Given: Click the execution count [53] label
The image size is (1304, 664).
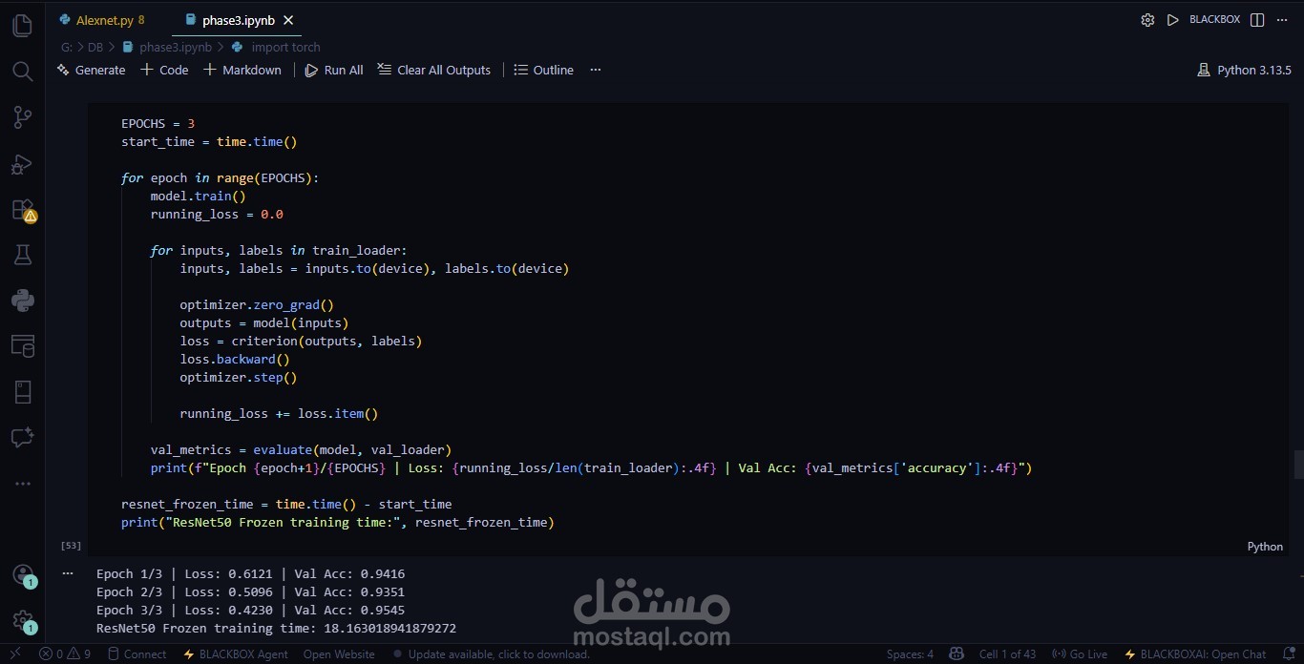Looking at the screenshot, I should 71,546.
